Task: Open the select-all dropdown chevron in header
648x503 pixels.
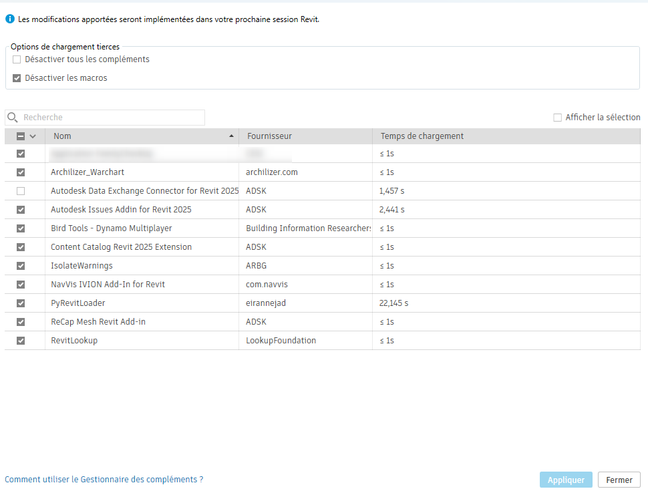Action: 33,136
